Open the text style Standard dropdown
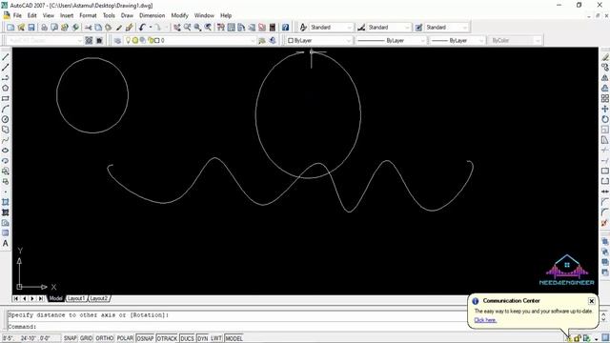 (x=331, y=28)
